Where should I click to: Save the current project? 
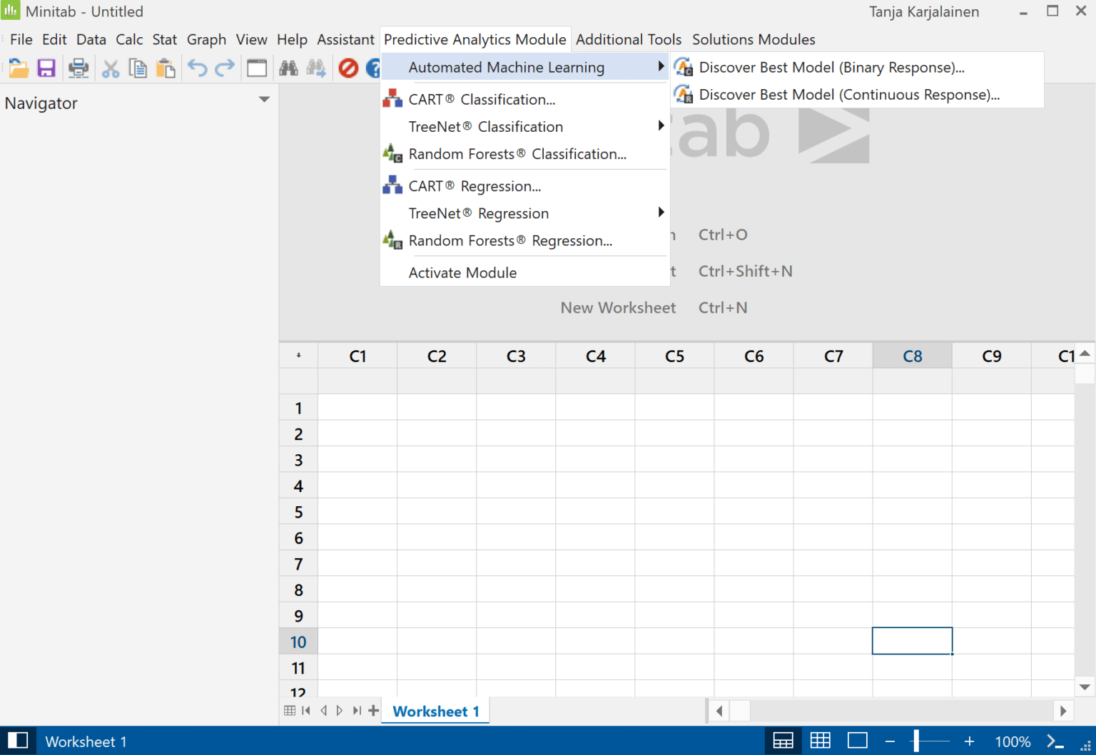point(46,68)
